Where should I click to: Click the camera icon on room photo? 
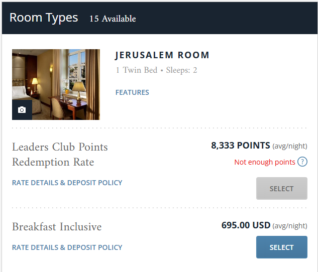22,110
